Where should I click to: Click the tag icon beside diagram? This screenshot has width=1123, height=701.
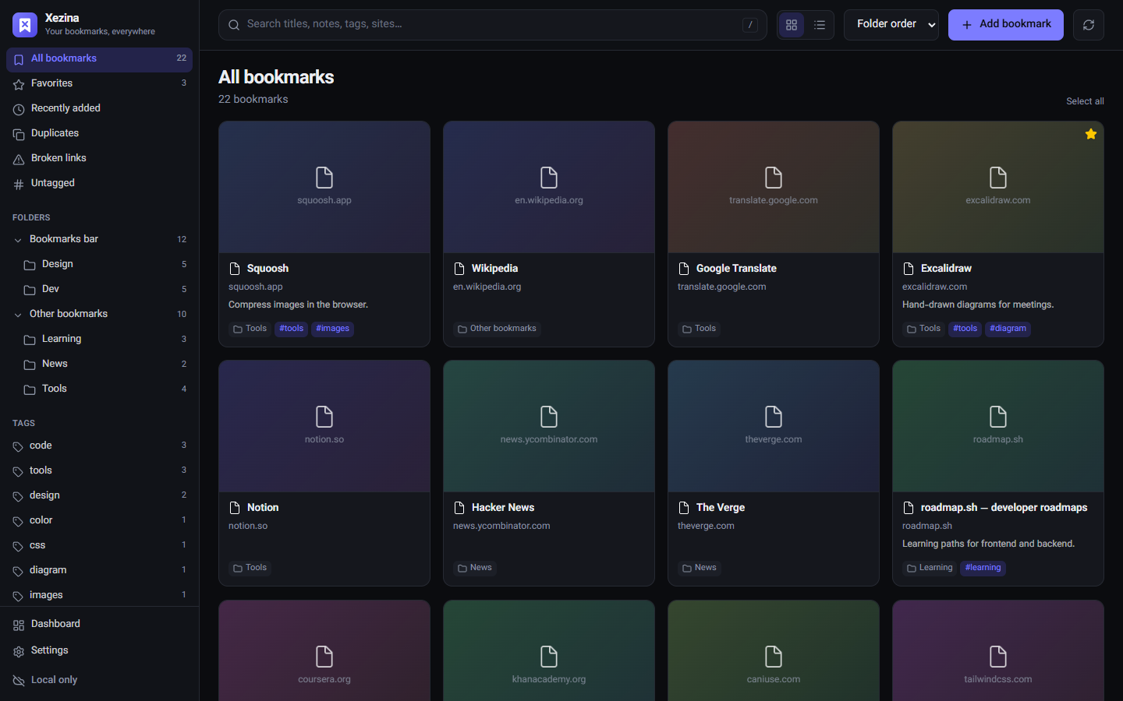(18, 571)
